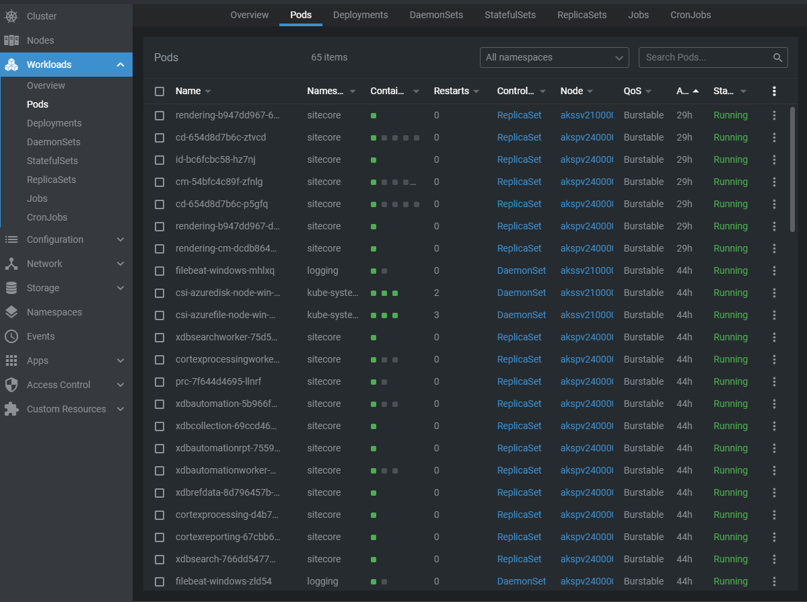Open DaemonSet link for csi-azuredisk-node-win pod

521,293
